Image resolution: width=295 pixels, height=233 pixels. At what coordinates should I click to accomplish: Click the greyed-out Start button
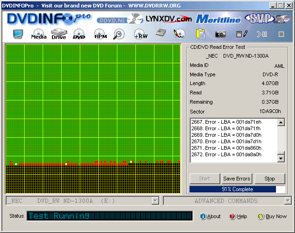tap(205, 179)
